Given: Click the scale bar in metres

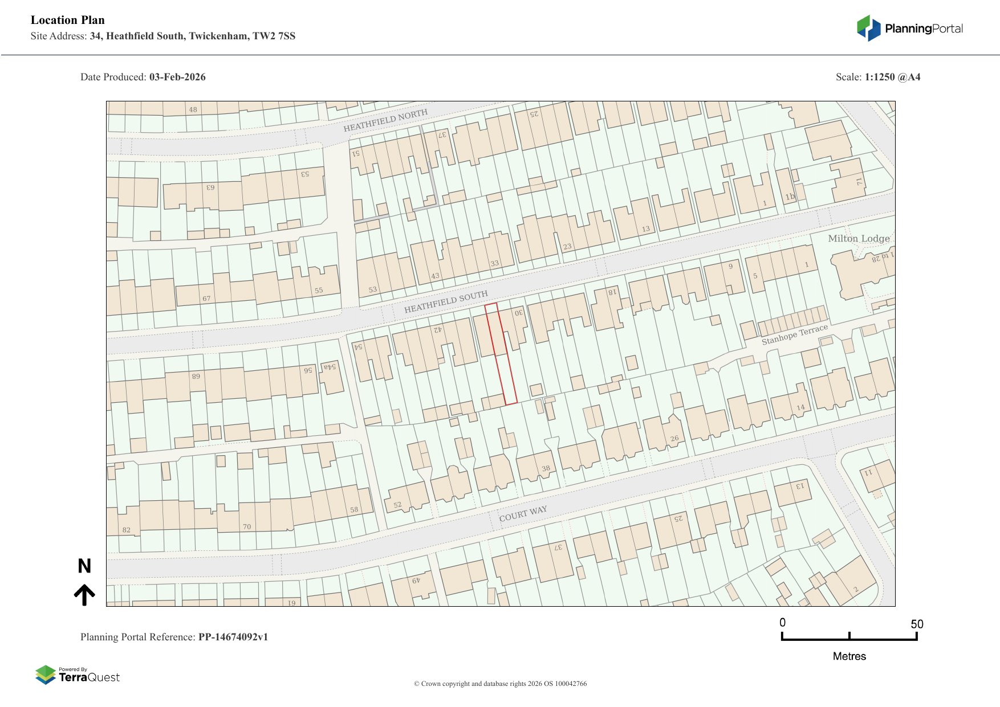Looking at the screenshot, I should click(x=849, y=637).
